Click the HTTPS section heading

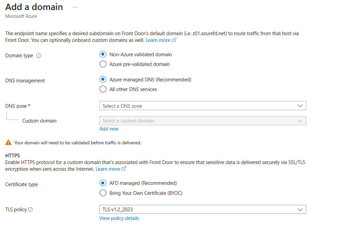pyautogui.click(x=13, y=156)
